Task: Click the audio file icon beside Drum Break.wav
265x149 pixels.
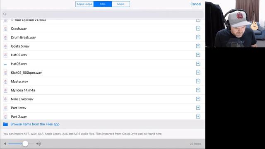Action: tap(5, 37)
